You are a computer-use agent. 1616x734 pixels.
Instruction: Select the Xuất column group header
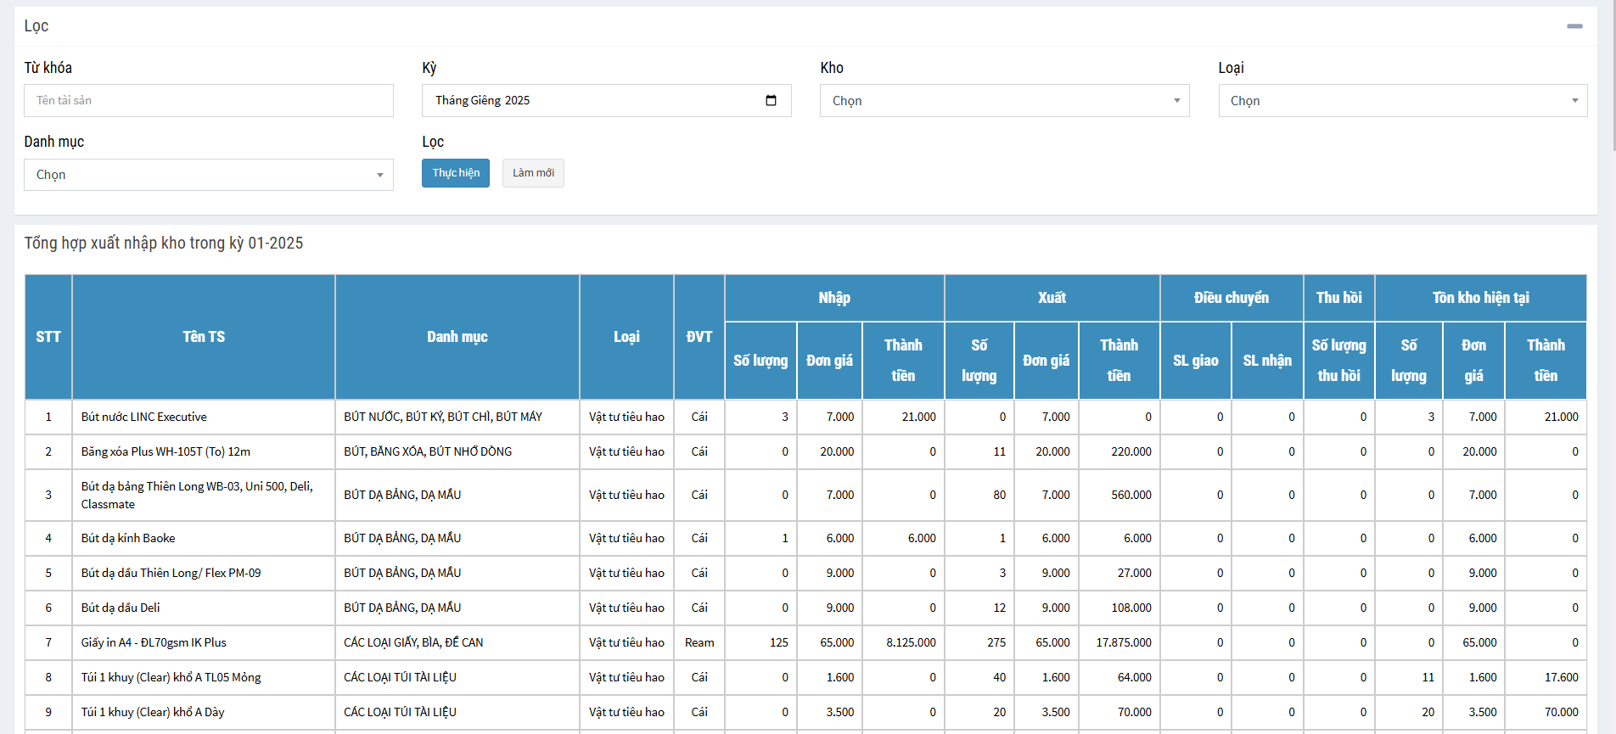point(1052,298)
